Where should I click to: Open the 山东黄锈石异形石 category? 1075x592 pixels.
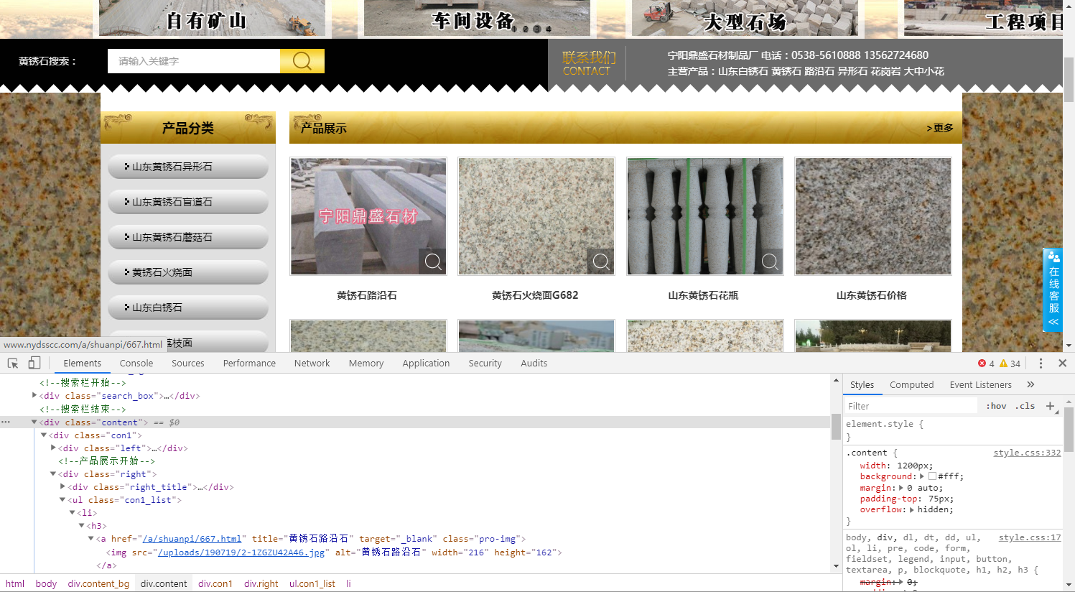(188, 167)
